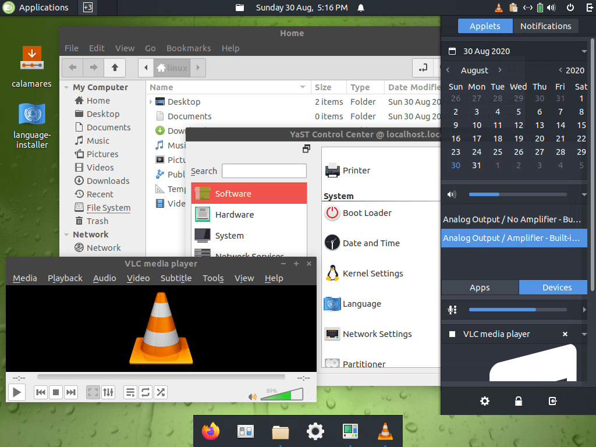The image size is (596, 447).
Task: Toggle VLC loop playback button
Action: [x=146, y=392]
